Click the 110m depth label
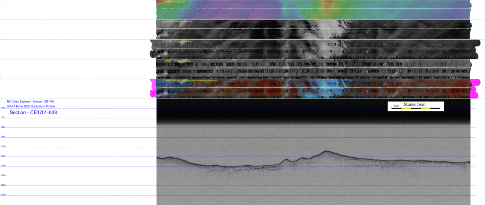This screenshot has height=205, width=485. point(3,156)
